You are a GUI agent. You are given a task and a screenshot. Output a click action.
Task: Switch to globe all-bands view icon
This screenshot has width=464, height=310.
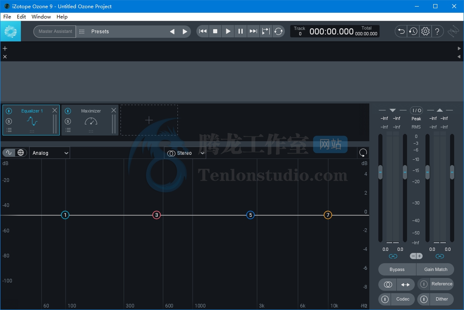[x=21, y=153]
